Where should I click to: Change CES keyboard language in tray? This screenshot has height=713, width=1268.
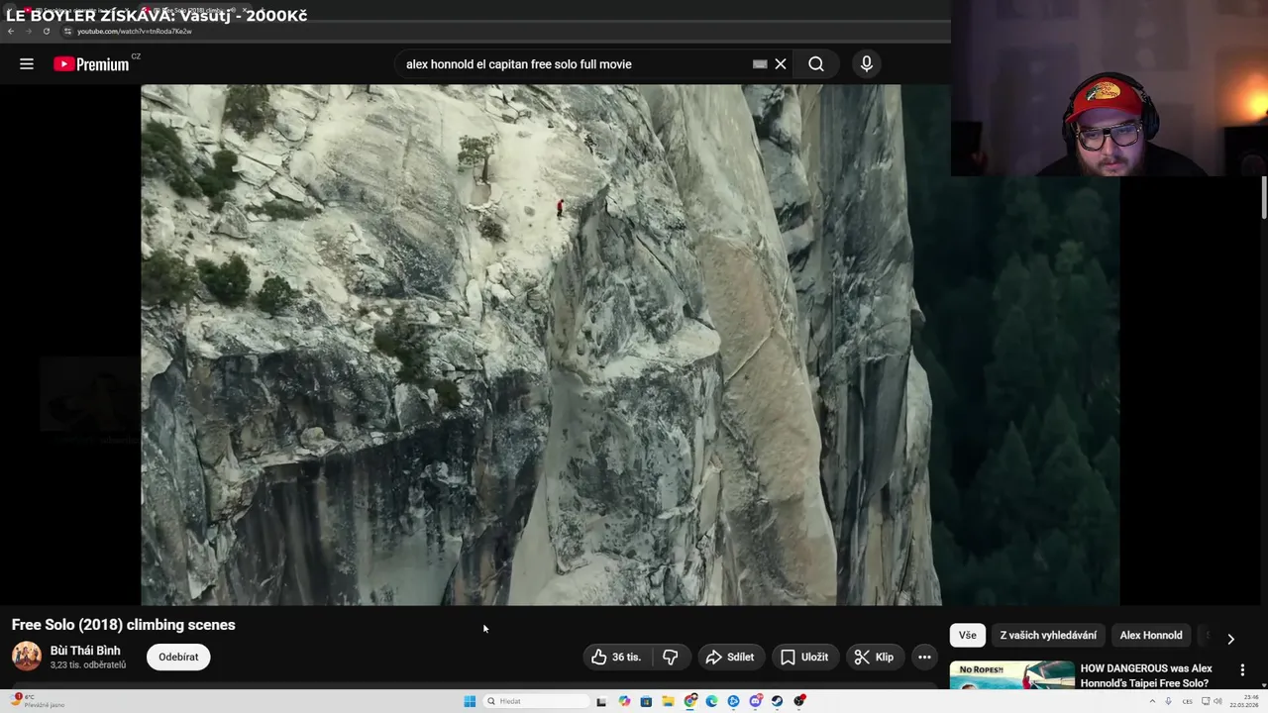[1187, 701]
